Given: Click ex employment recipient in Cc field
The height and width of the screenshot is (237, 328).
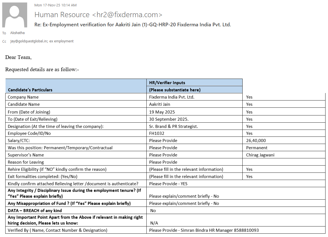Looking at the screenshot, I should point(62,41).
